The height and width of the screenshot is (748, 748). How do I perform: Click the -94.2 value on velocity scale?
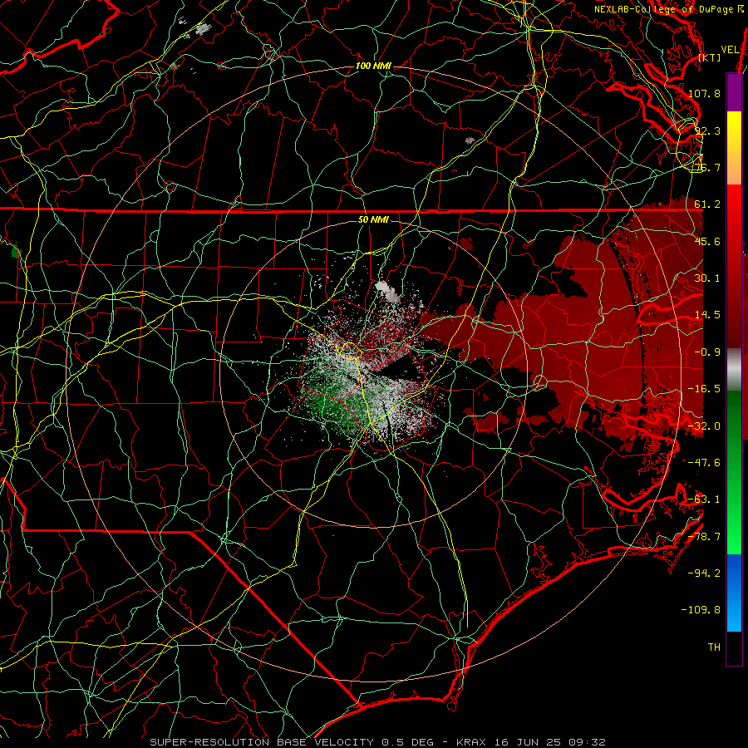(x=704, y=573)
